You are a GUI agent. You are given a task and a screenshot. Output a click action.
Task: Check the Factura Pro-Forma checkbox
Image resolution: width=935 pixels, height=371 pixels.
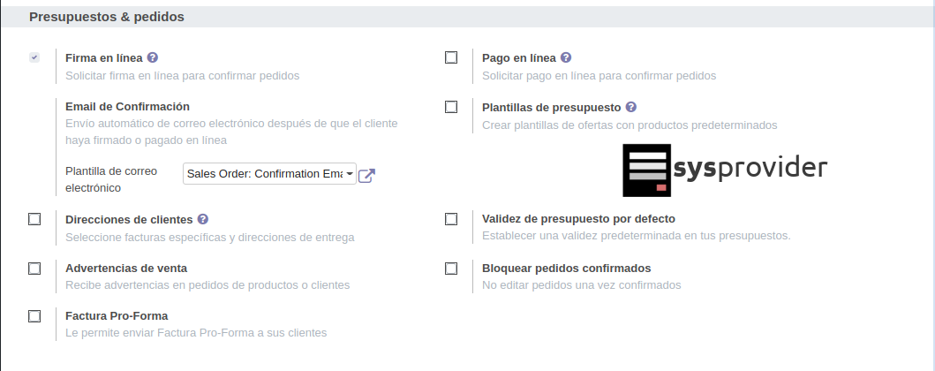coord(34,316)
